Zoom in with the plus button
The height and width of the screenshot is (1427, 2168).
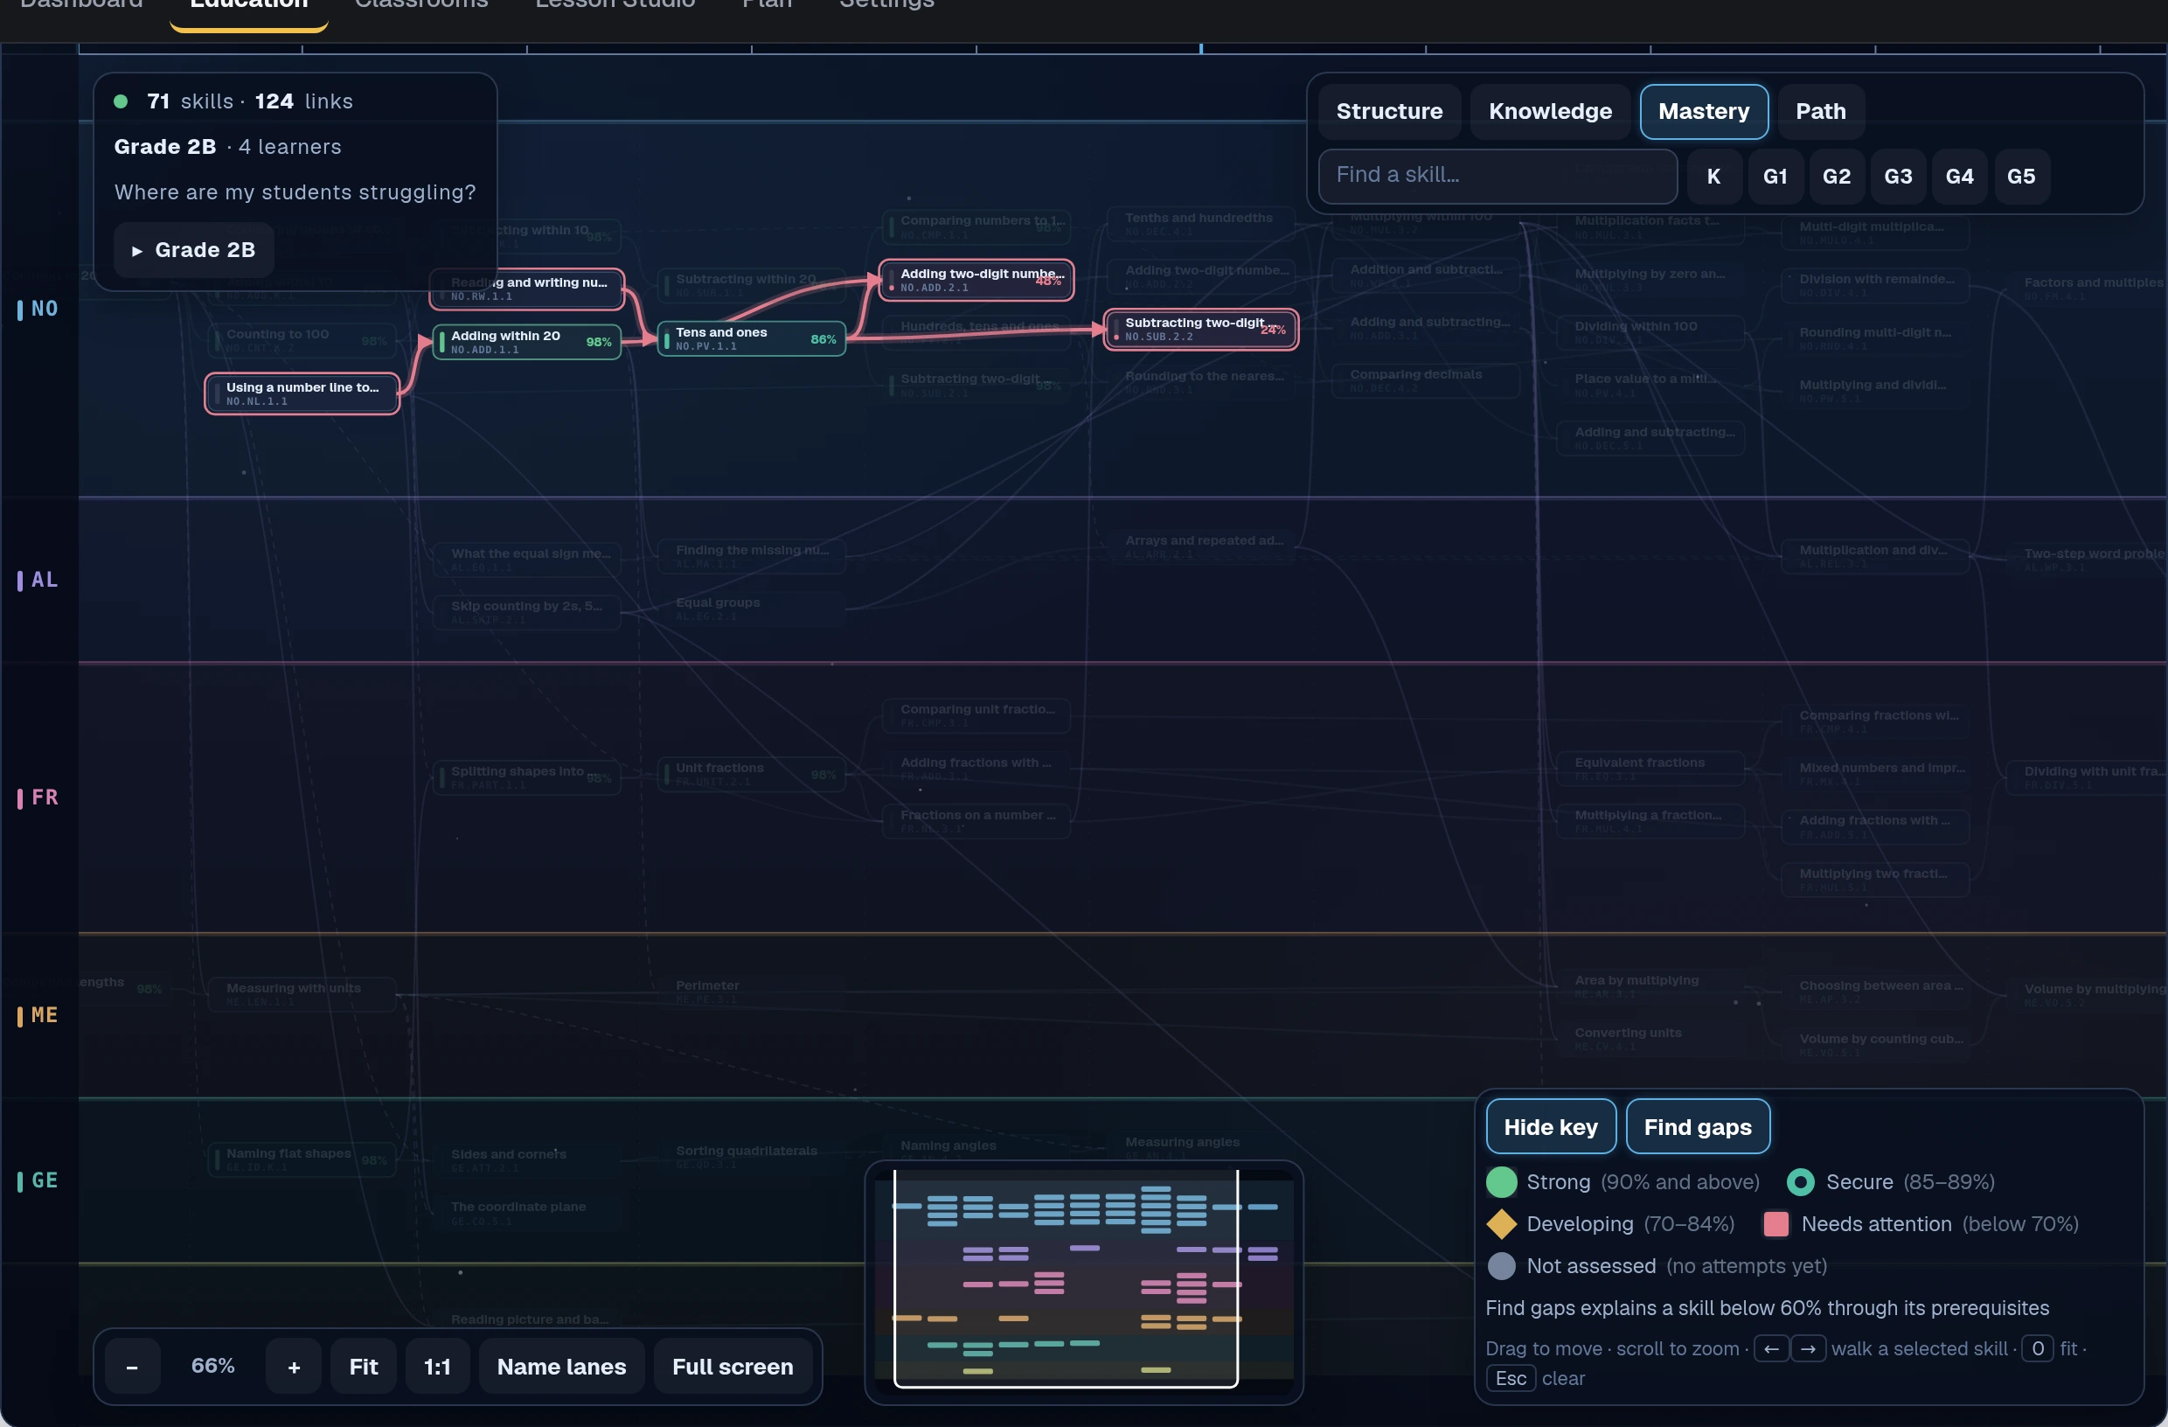point(294,1366)
